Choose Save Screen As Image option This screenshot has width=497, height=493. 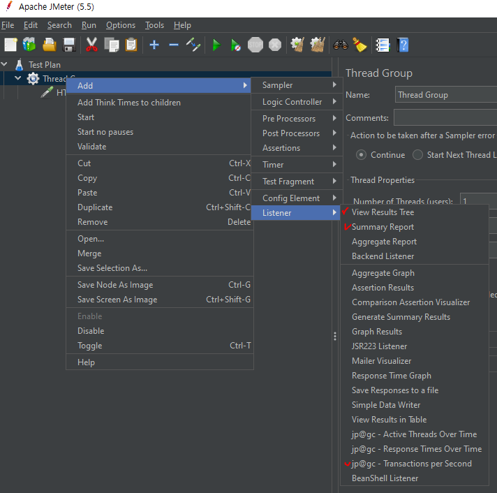click(x=159, y=300)
